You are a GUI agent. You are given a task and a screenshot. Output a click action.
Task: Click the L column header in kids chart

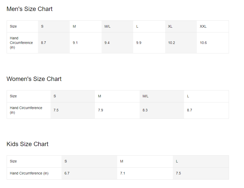tap(177, 161)
